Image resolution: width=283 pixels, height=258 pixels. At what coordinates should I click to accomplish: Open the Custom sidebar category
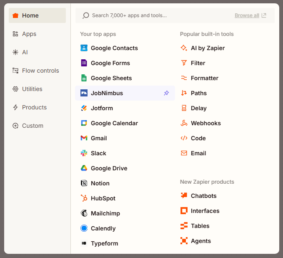pos(38,126)
